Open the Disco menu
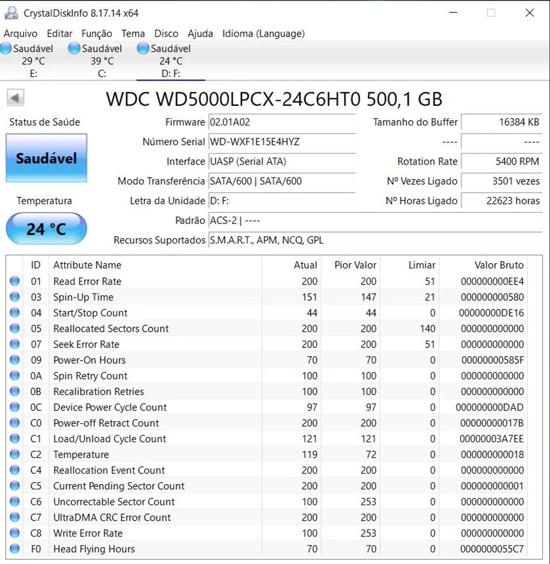The height and width of the screenshot is (564, 550). coord(166,33)
